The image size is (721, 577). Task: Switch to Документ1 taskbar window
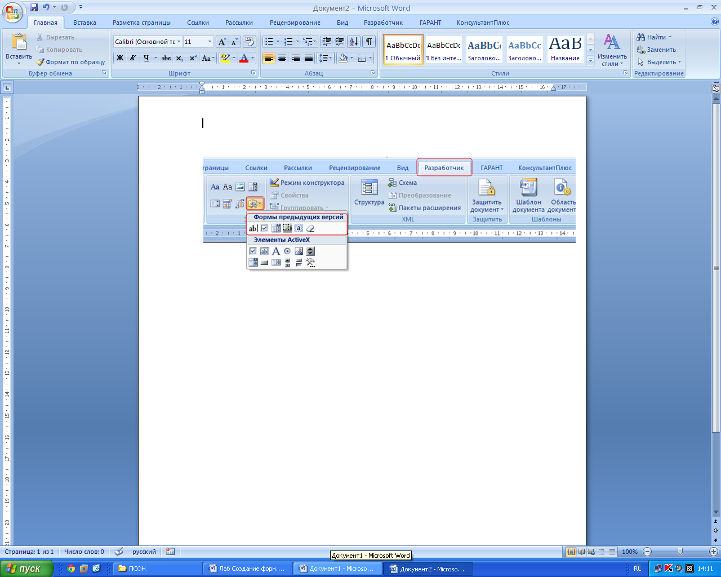[x=338, y=569]
